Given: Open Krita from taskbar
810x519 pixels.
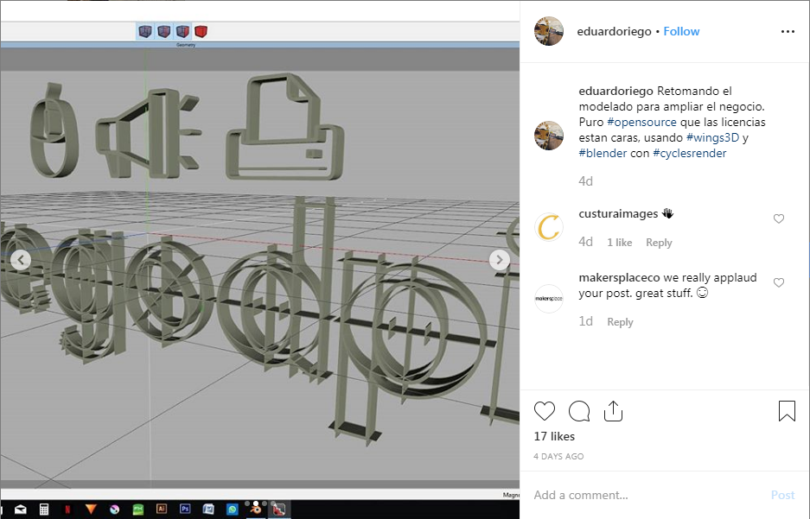Looking at the screenshot, I should pos(115,510).
